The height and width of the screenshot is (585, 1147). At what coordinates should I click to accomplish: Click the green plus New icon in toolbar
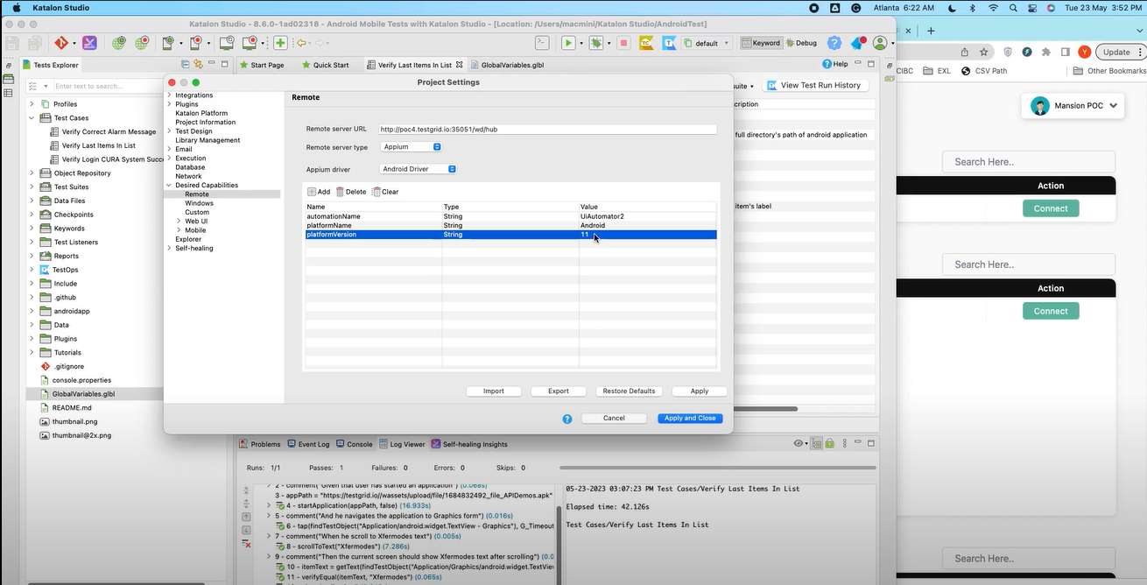280,43
